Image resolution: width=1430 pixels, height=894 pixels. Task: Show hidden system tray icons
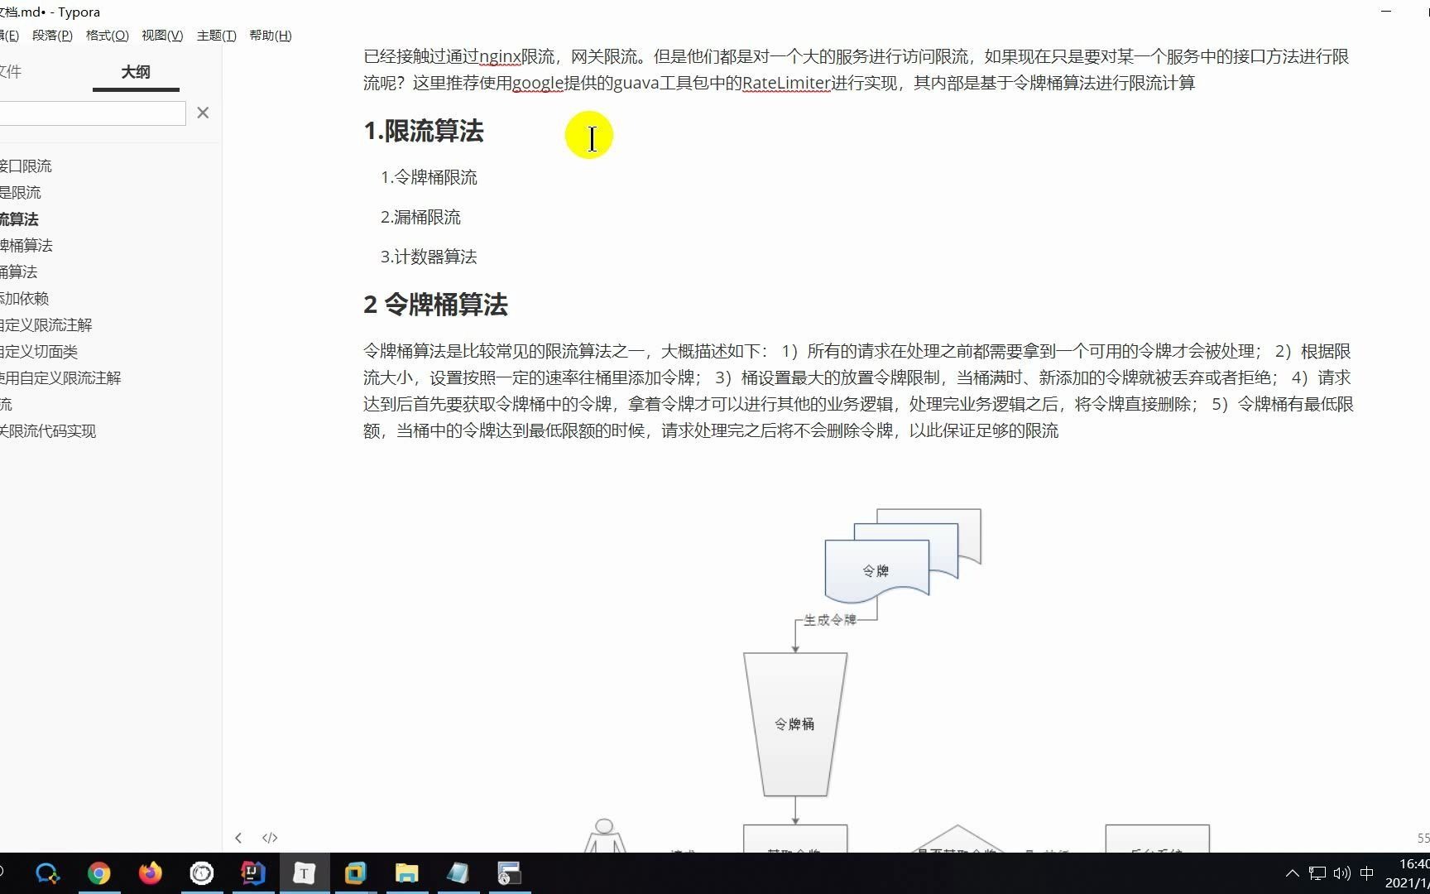coord(1292,873)
